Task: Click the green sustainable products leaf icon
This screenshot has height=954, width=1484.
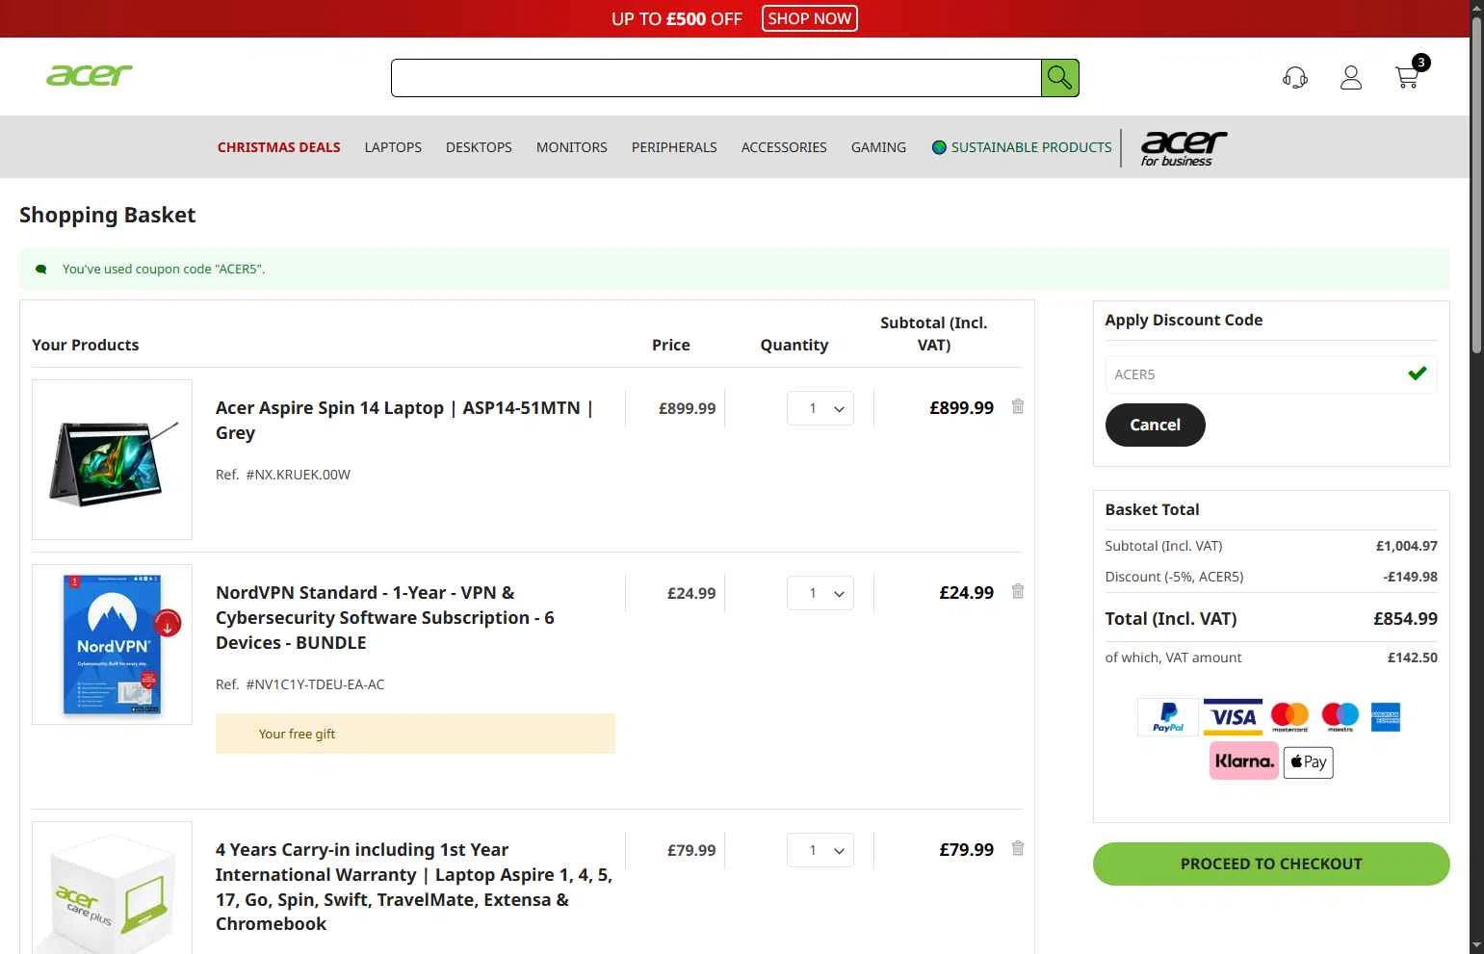Action: click(x=939, y=147)
